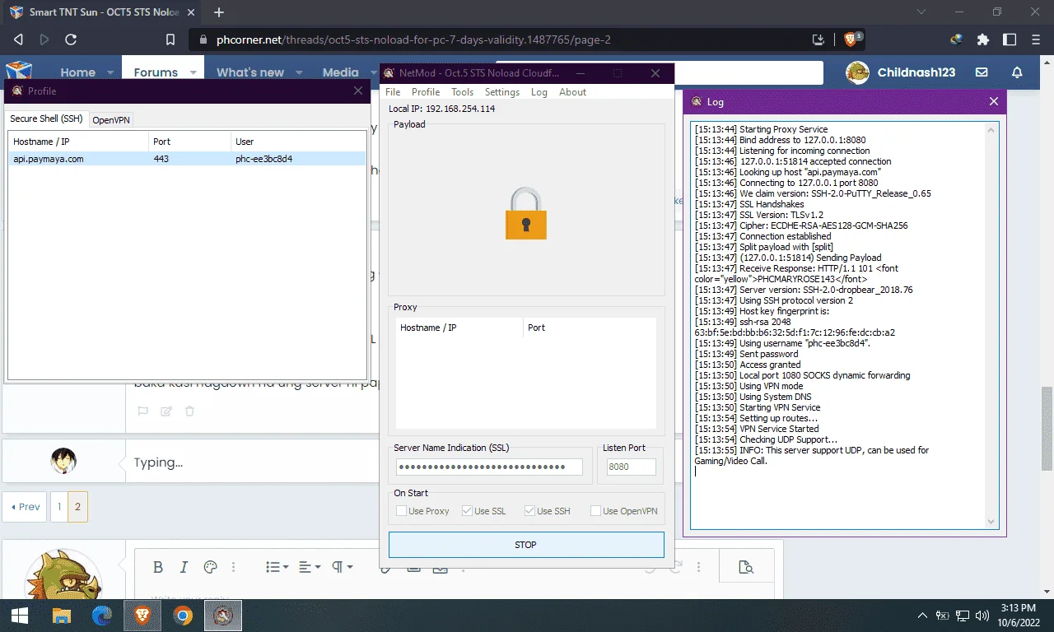Open the Brave main menu icon

[x=1036, y=39]
